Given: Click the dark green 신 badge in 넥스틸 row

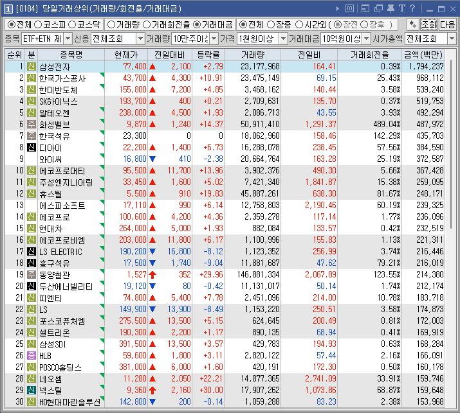Looking at the screenshot, I should coord(32,390).
